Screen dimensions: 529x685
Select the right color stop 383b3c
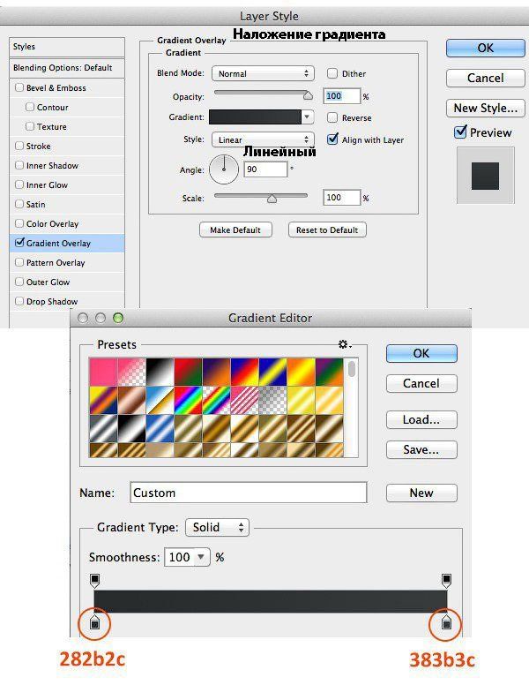446,622
